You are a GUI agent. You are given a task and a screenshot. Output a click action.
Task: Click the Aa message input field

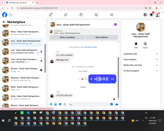(89, 104)
